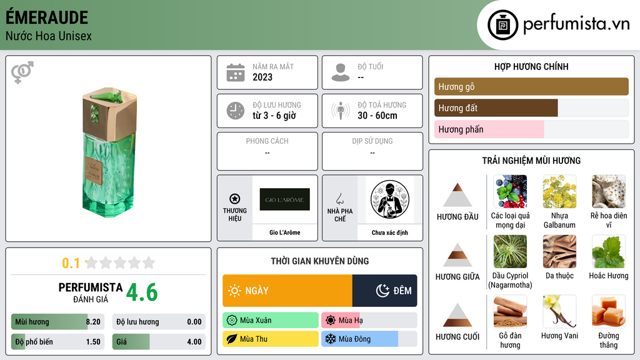Click the green 4.6 Perfumista score
Image resolution: width=640 pixels, height=360 pixels.
click(x=142, y=292)
